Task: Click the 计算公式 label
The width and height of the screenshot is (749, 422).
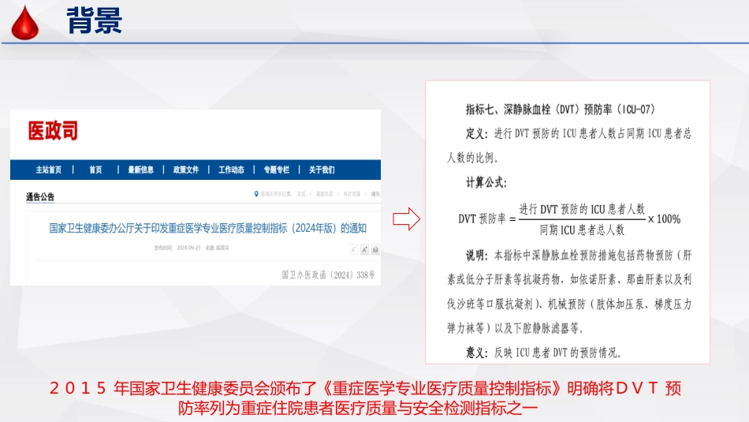Action: click(x=486, y=182)
